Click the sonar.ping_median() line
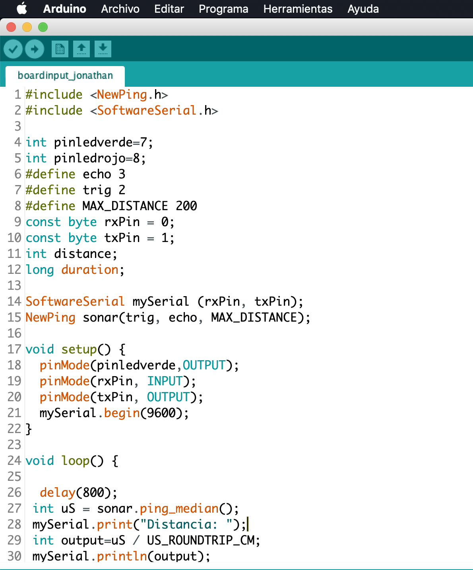 (x=136, y=509)
